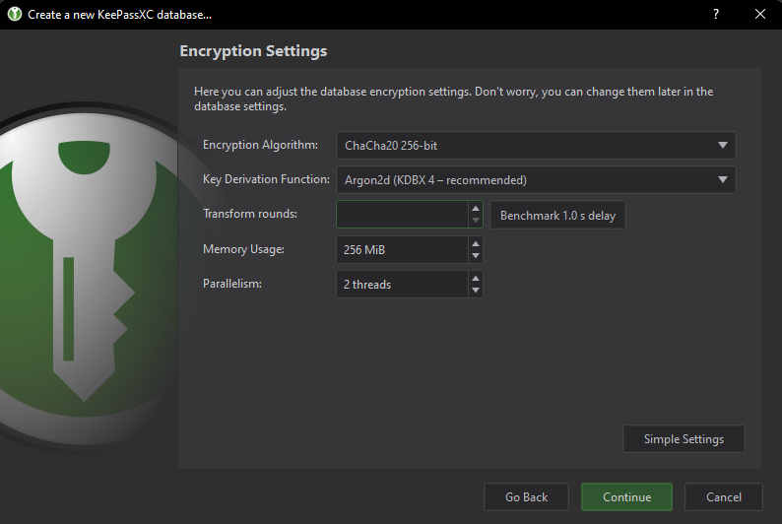Screen dimensions: 782x524
Task: Decrease Parallelism threads with down arrow
Action: point(476,291)
